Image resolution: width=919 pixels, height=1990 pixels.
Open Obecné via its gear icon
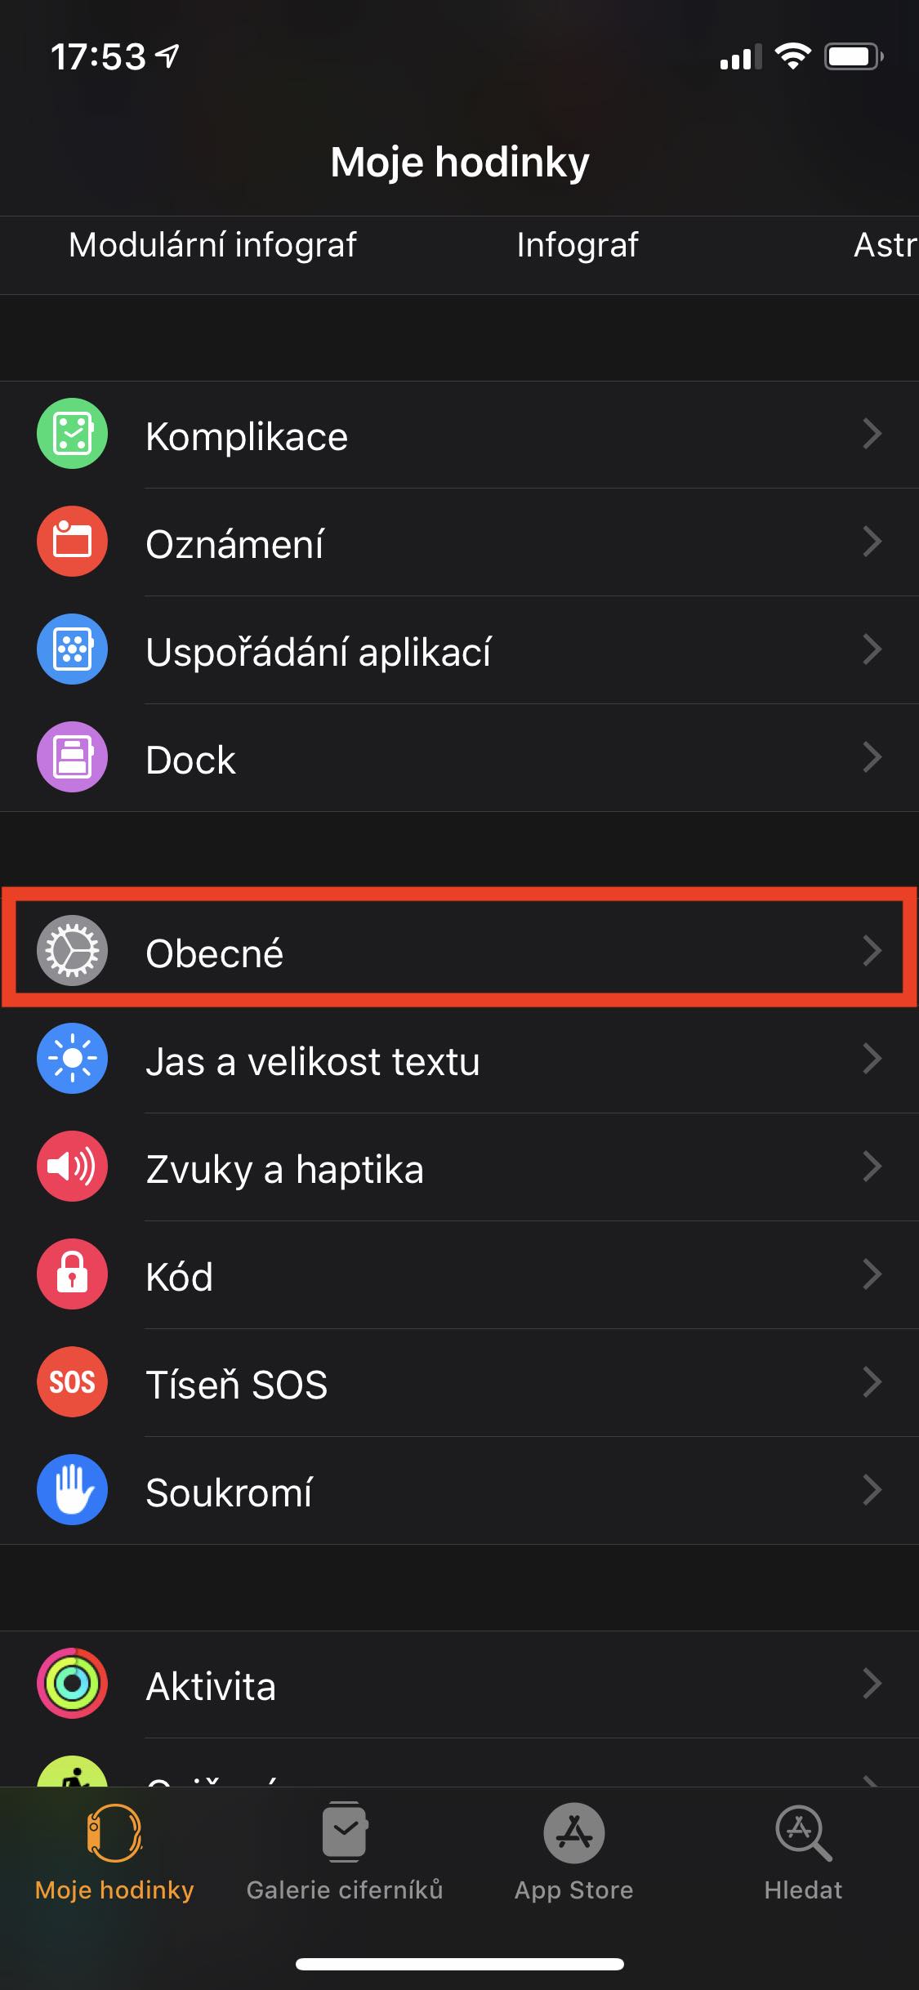(x=72, y=950)
